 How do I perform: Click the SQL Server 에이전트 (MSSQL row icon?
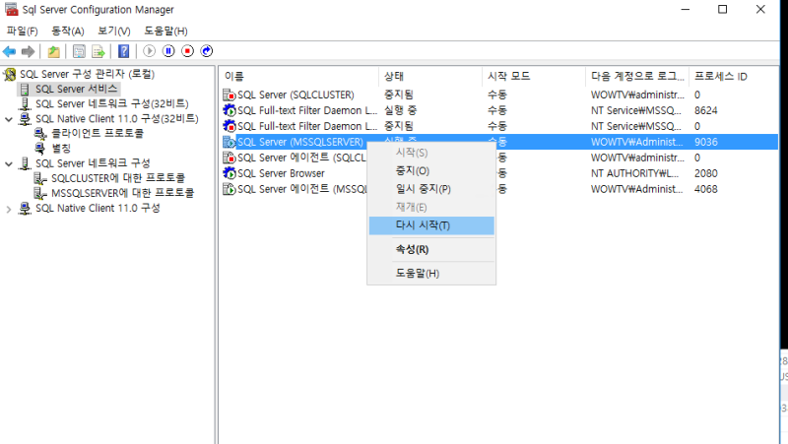(x=230, y=189)
